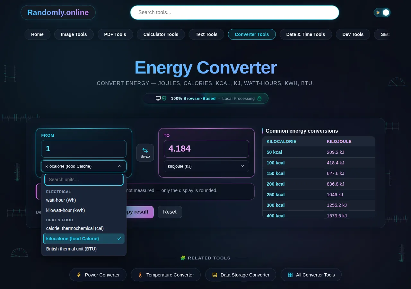The width and height of the screenshot is (411, 289).
Task: Open Dev Tools tab
Action: pyautogui.click(x=353, y=34)
